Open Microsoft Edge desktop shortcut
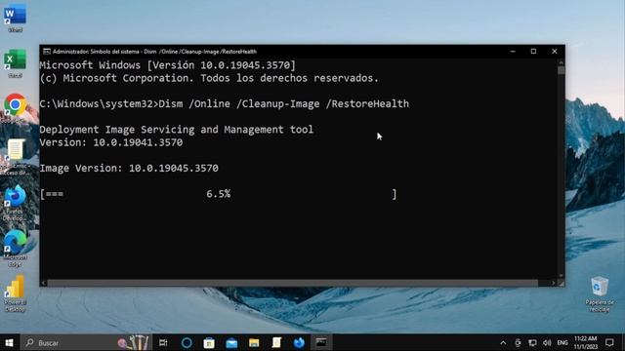The height and width of the screenshot is (351, 625). pos(16,248)
